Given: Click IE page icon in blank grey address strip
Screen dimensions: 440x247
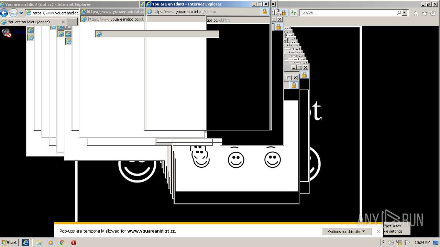Looking at the screenshot, I should (99, 34).
